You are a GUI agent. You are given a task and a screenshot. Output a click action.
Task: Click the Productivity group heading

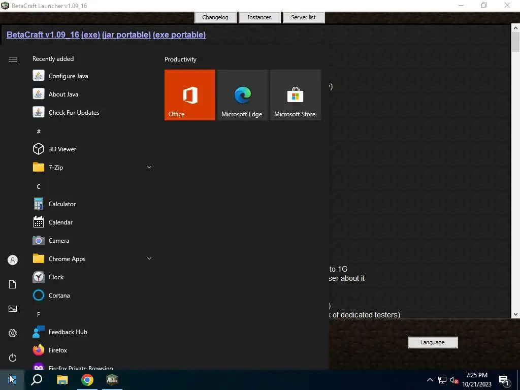(x=180, y=59)
